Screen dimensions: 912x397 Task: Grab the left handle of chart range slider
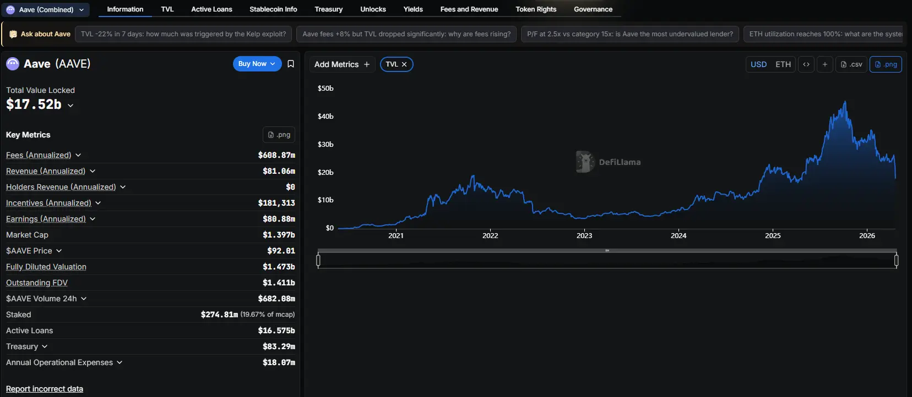[x=318, y=260]
